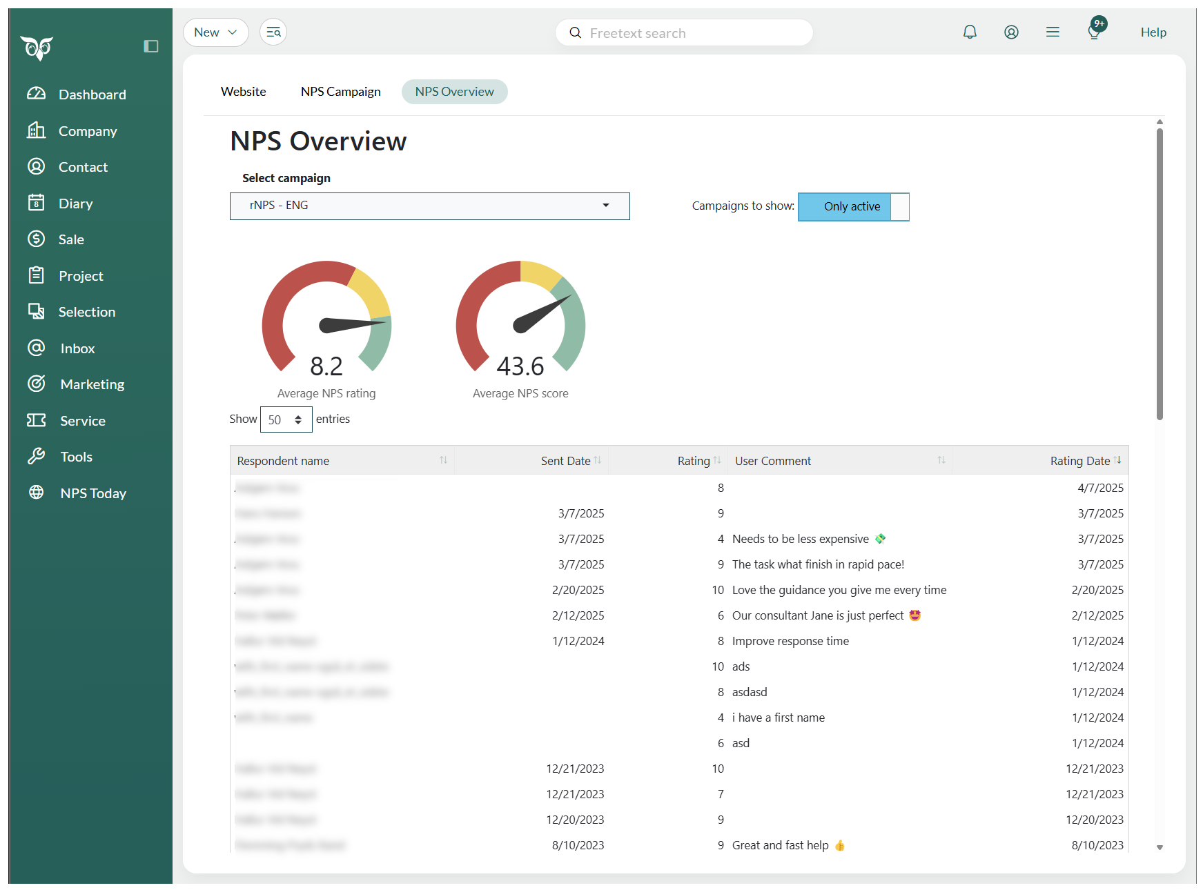The image size is (1203, 890).
Task: Click the notification bell icon
Action: pyautogui.click(x=970, y=32)
